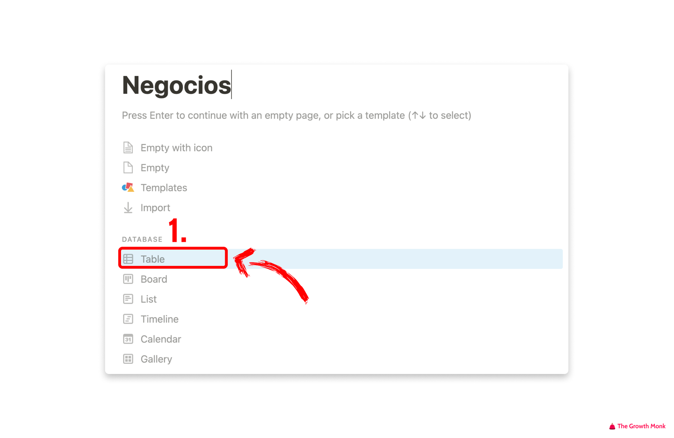The width and height of the screenshot is (674, 438).
Task: Select the List database view
Action: tap(149, 298)
